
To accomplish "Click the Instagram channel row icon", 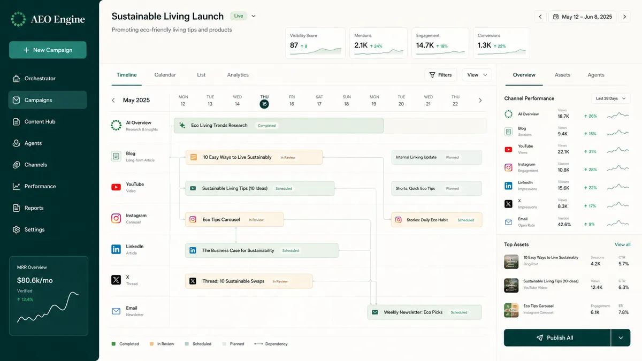I will [x=116, y=218].
